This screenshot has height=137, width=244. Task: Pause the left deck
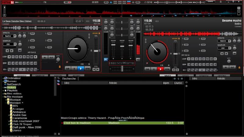pos(74,69)
